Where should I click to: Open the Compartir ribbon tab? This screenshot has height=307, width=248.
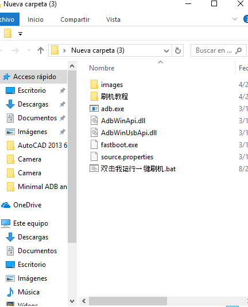coord(75,19)
